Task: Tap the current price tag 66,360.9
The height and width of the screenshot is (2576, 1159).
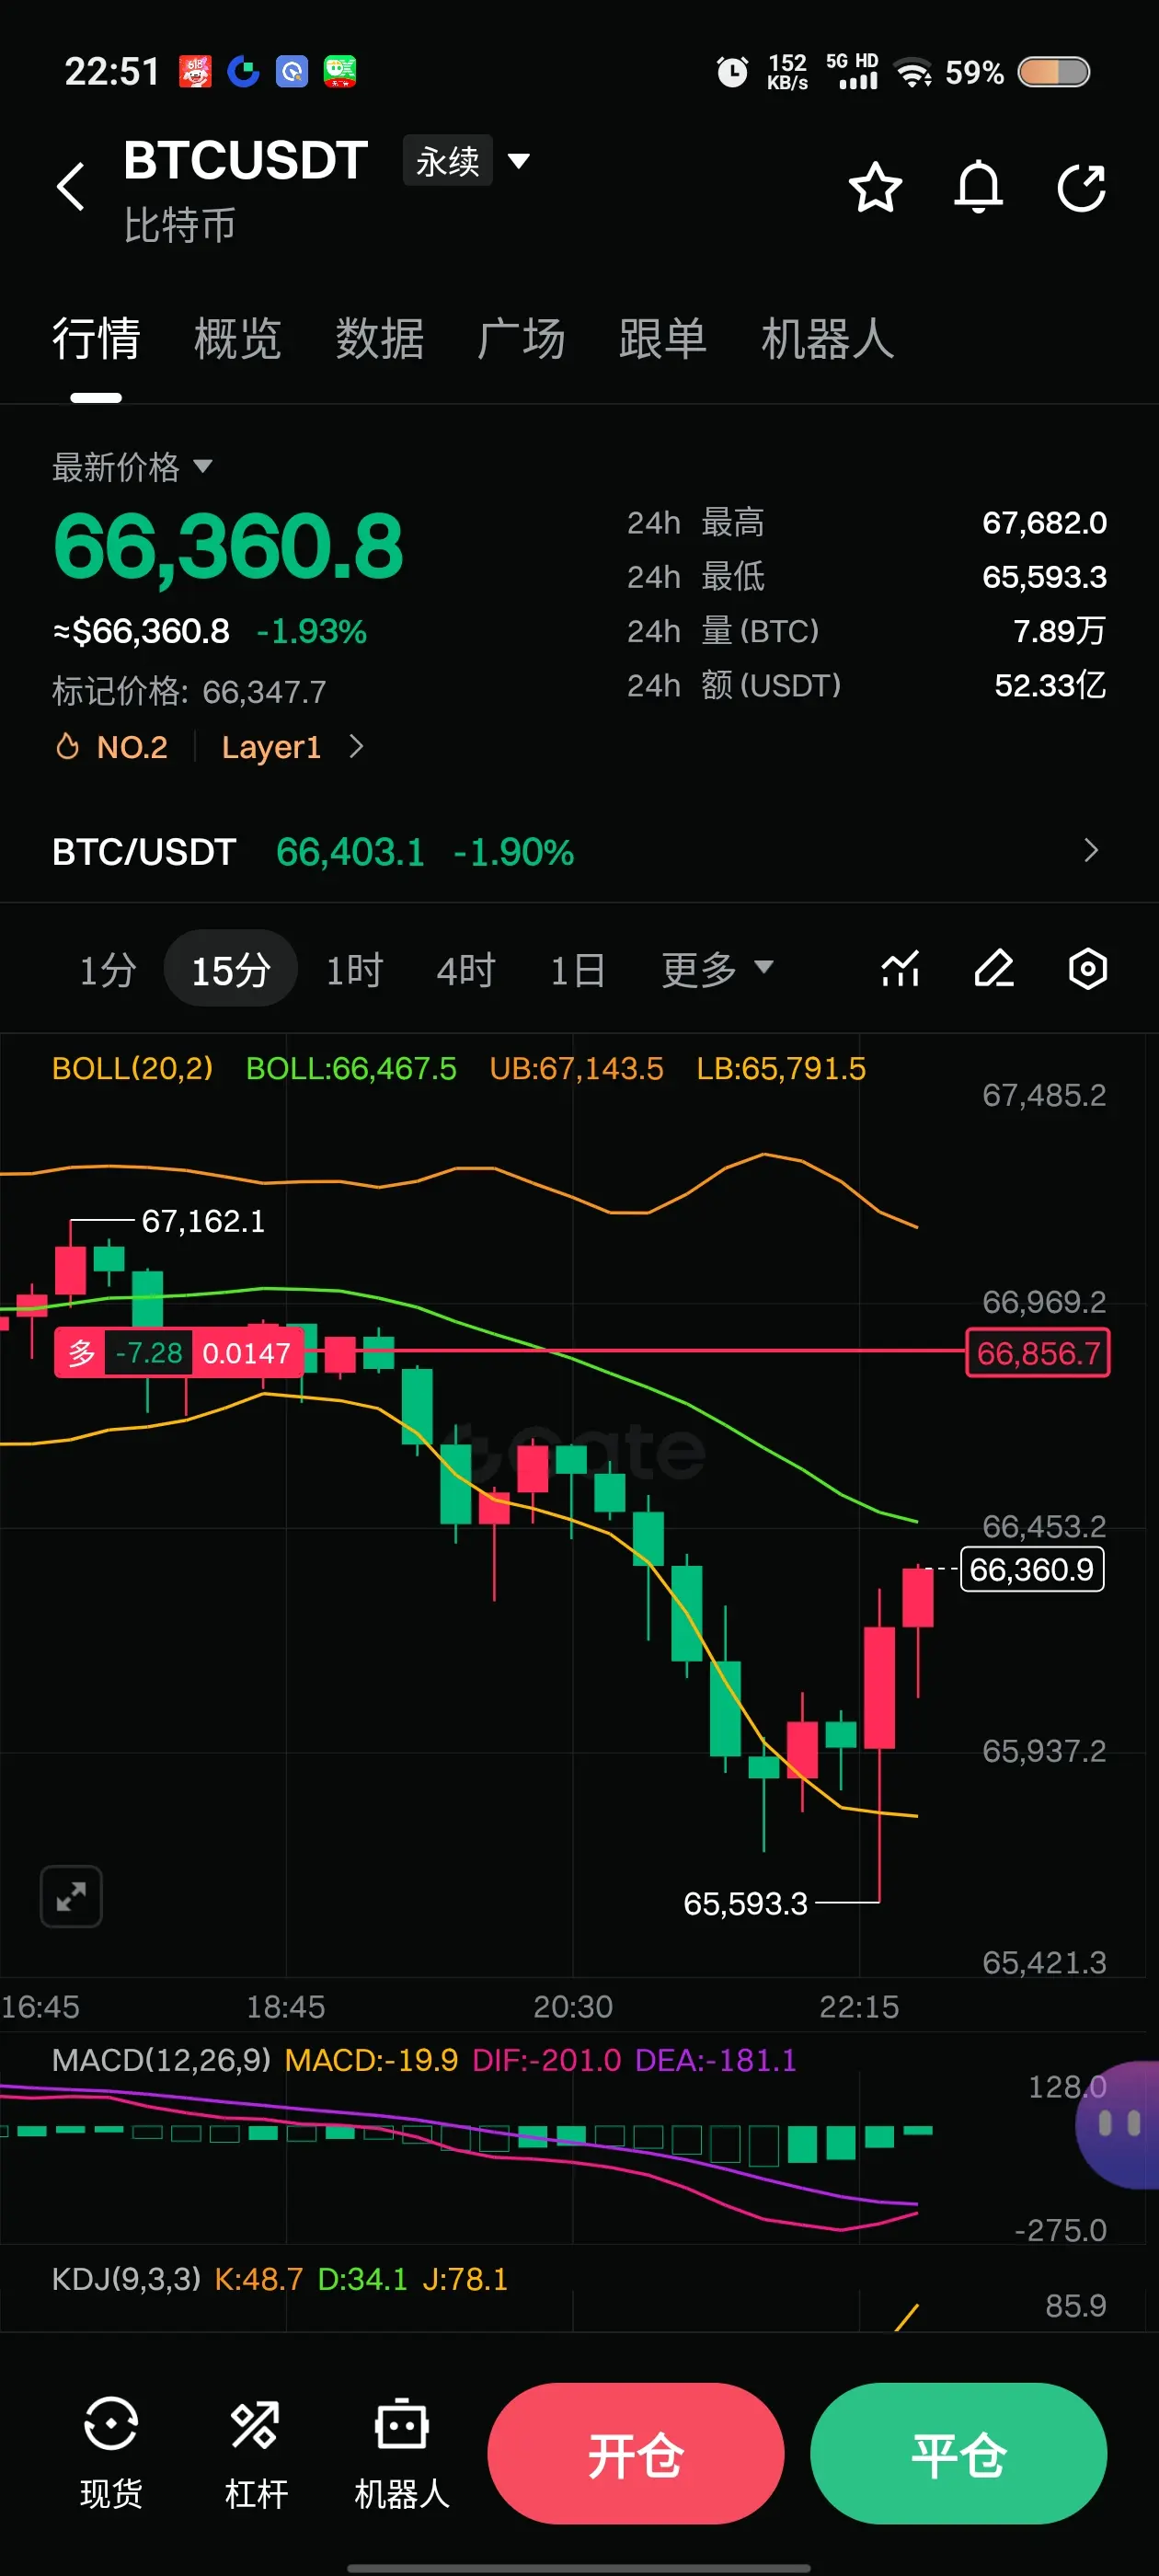Action: click(1032, 1569)
